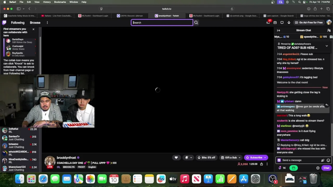Click the share stream icon

coord(261,164)
